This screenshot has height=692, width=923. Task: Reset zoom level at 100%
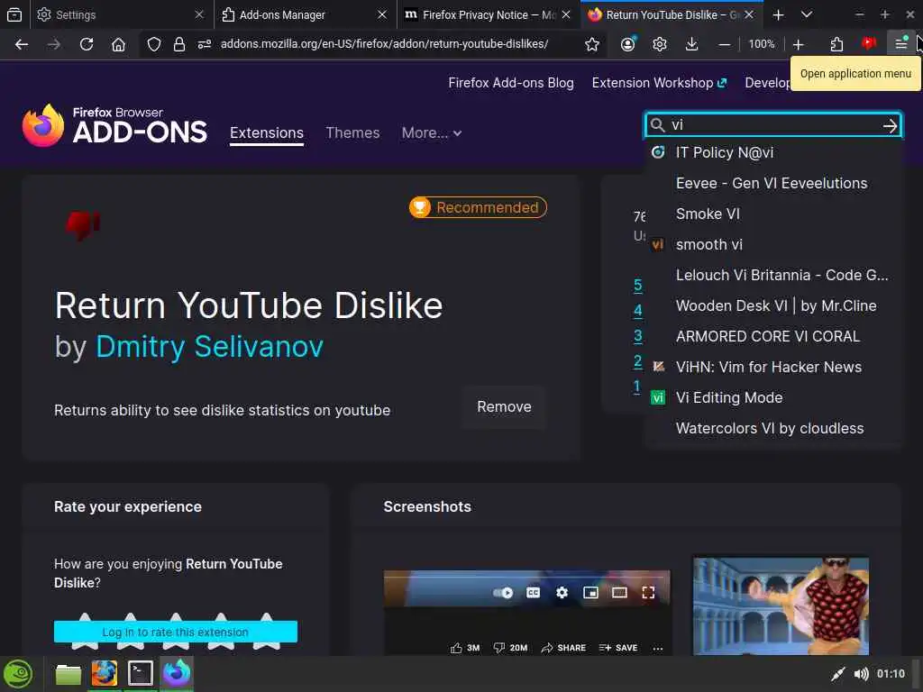pos(761,44)
